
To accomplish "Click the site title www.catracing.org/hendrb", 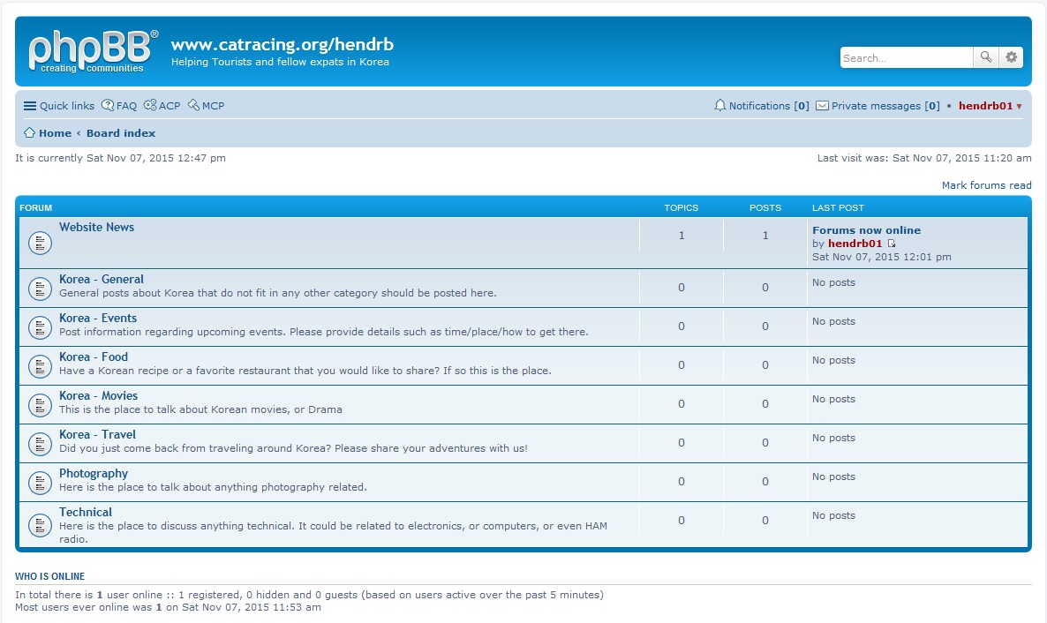I will (x=282, y=44).
